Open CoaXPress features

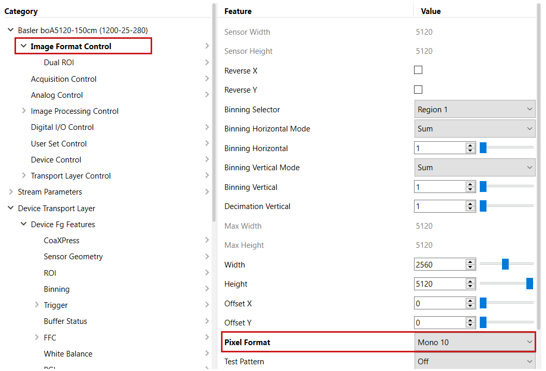61,241
